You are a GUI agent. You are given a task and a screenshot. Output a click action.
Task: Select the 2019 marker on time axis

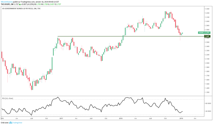pyautogui.click(x=181, y=118)
